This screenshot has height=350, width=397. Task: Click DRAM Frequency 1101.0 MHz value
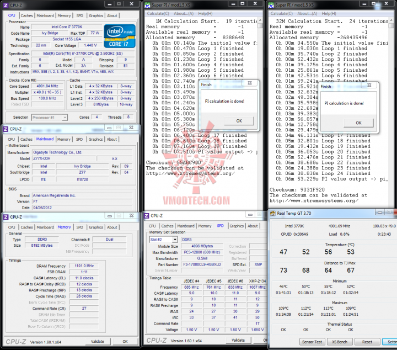pyautogui.click(x=84, y=266)
